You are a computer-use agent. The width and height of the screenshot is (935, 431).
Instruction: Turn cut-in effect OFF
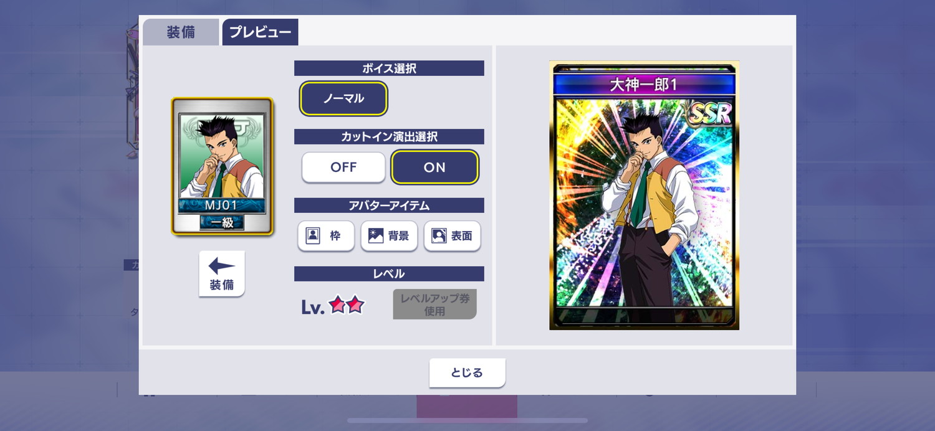343,168
